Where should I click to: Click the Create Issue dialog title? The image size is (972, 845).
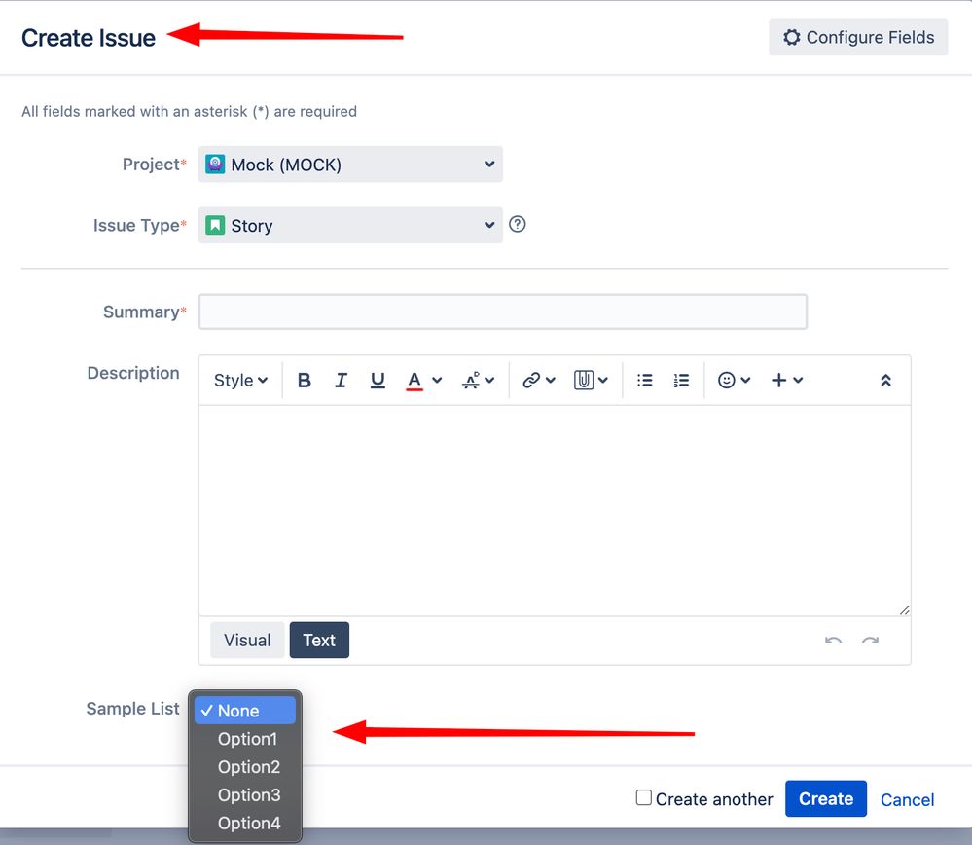(89, 38)
